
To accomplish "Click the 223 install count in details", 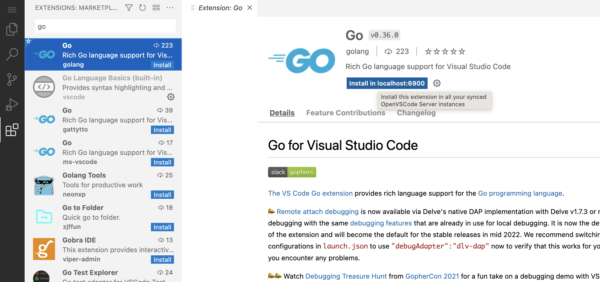I will coord(397,51).
